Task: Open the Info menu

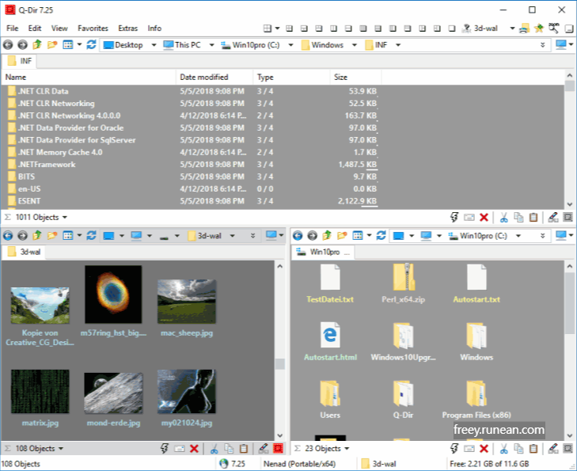Action: pyautogui.click(x=154, y=28)
